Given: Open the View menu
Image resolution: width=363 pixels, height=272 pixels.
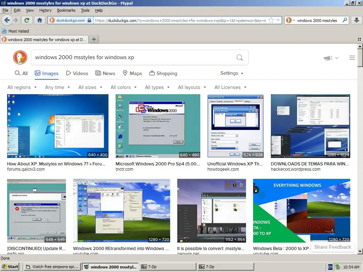Looking at the screenshot, I should [x=30, y=10].
